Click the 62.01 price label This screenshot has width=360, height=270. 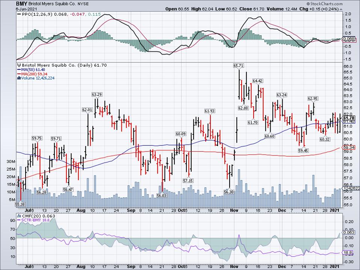(x=87, y=110)
